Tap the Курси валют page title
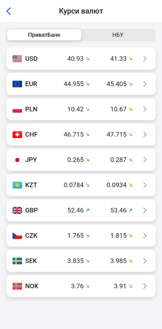162x329 pixels. pos(81,11)
